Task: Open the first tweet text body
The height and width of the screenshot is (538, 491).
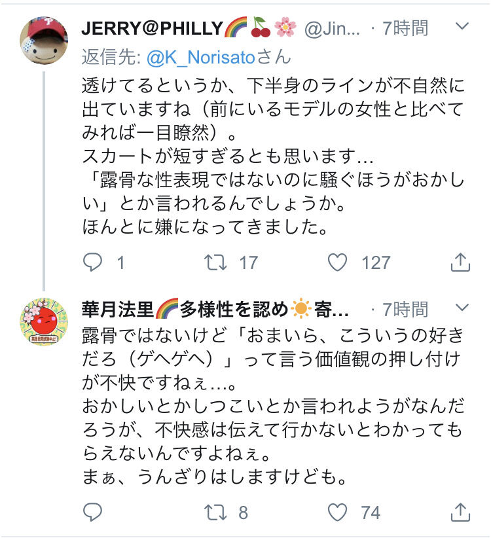Action: tap(273, 156)
